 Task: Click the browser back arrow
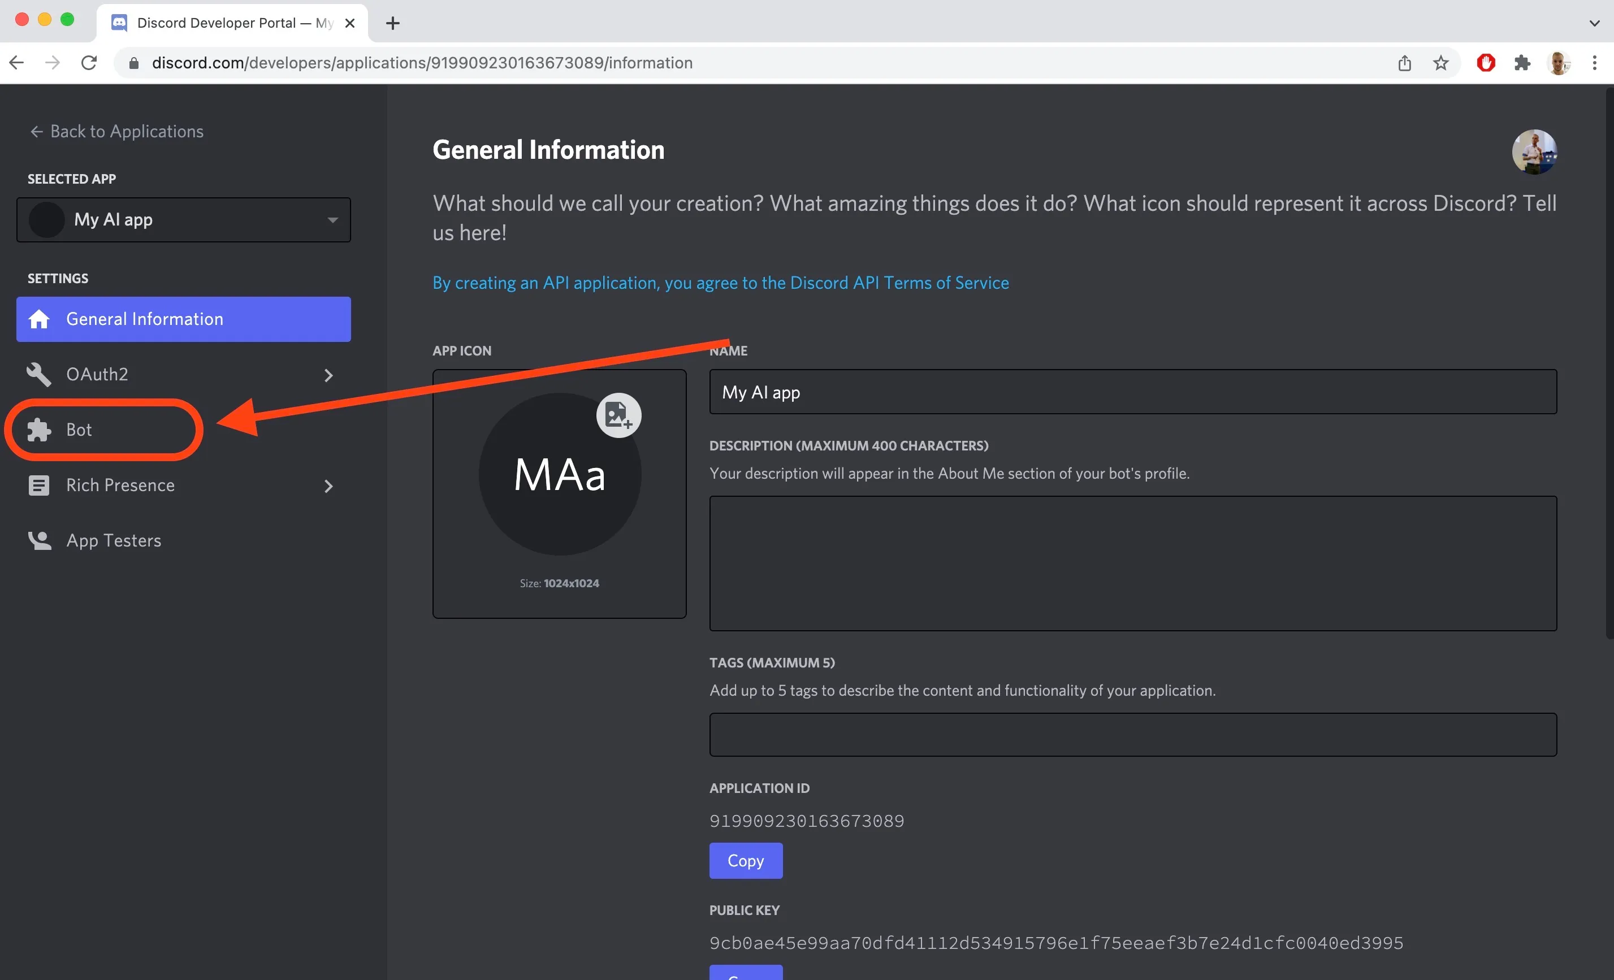[x=17, y=63]
